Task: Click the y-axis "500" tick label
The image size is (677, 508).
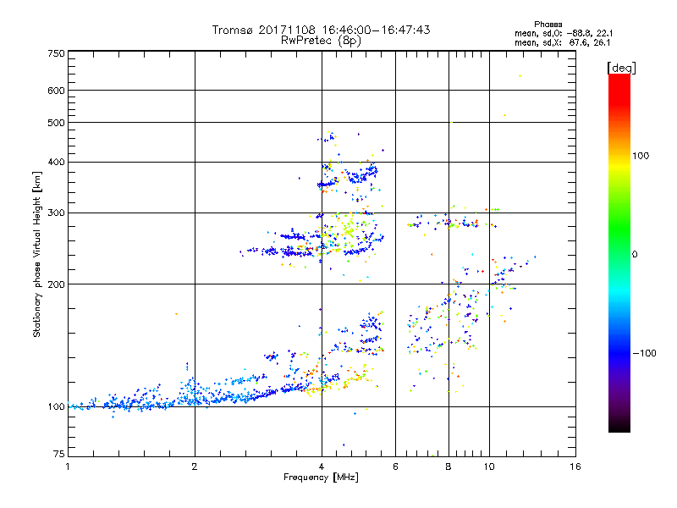Action: [x=56, y=123]
